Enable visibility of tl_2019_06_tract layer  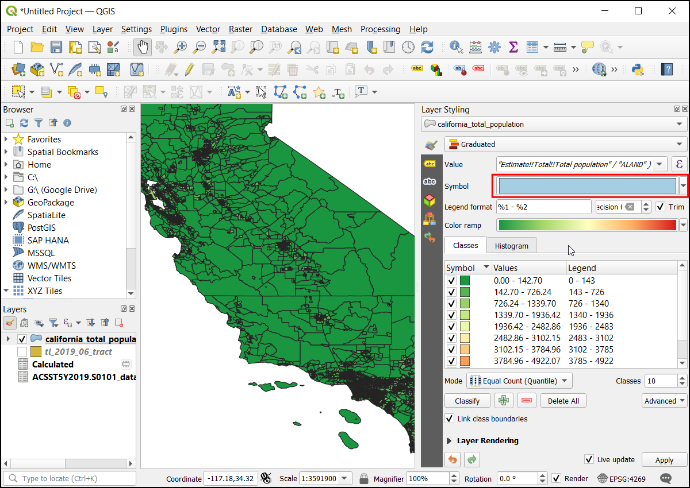coord(22,351)
